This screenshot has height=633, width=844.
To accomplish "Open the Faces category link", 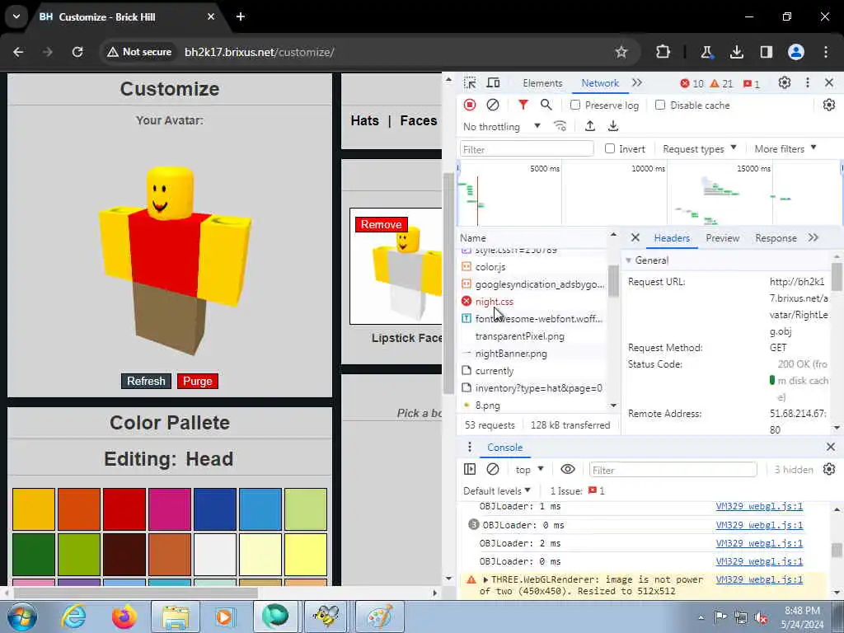I will [x=418, y=120].
